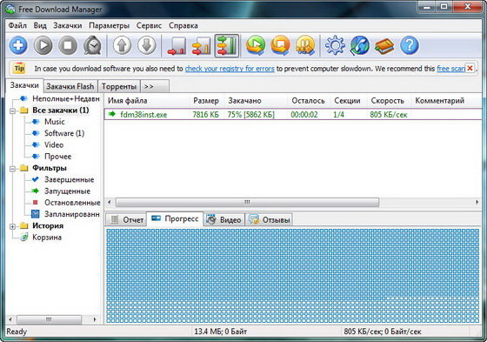Move download up with the up arrow icon
This screenshot has width=487, height=342.
pyautogui.click(x=122, y=46)
